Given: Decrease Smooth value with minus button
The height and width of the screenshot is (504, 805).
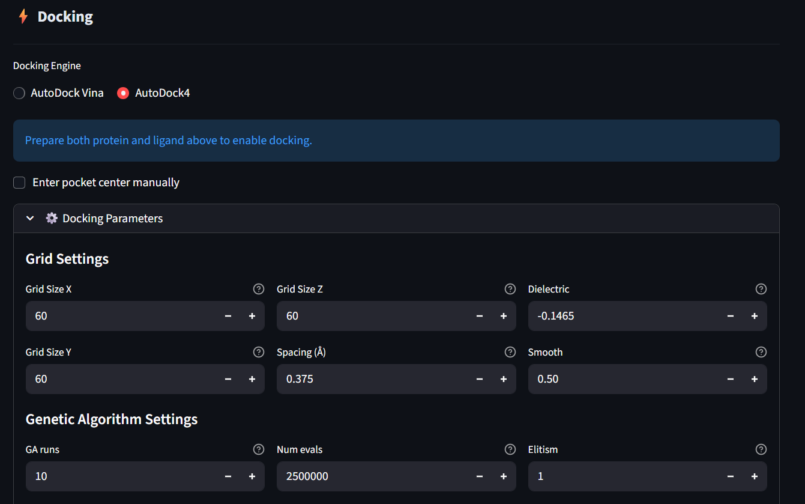Looking at the screenshot, I should 731,379.
